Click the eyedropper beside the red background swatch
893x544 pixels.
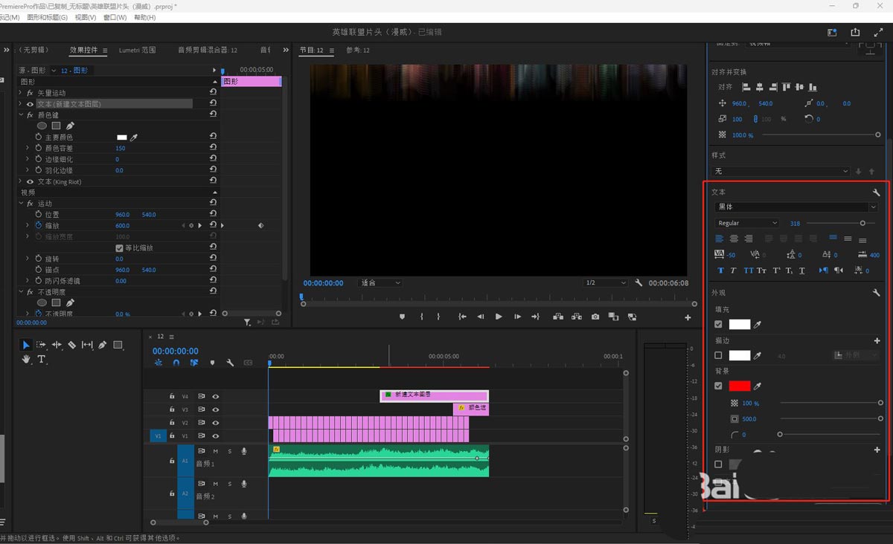[x=758, y=386]
